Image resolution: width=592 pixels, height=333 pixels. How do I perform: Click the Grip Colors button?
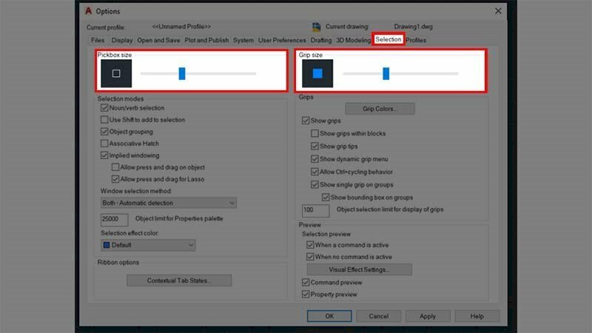[380, 109]
